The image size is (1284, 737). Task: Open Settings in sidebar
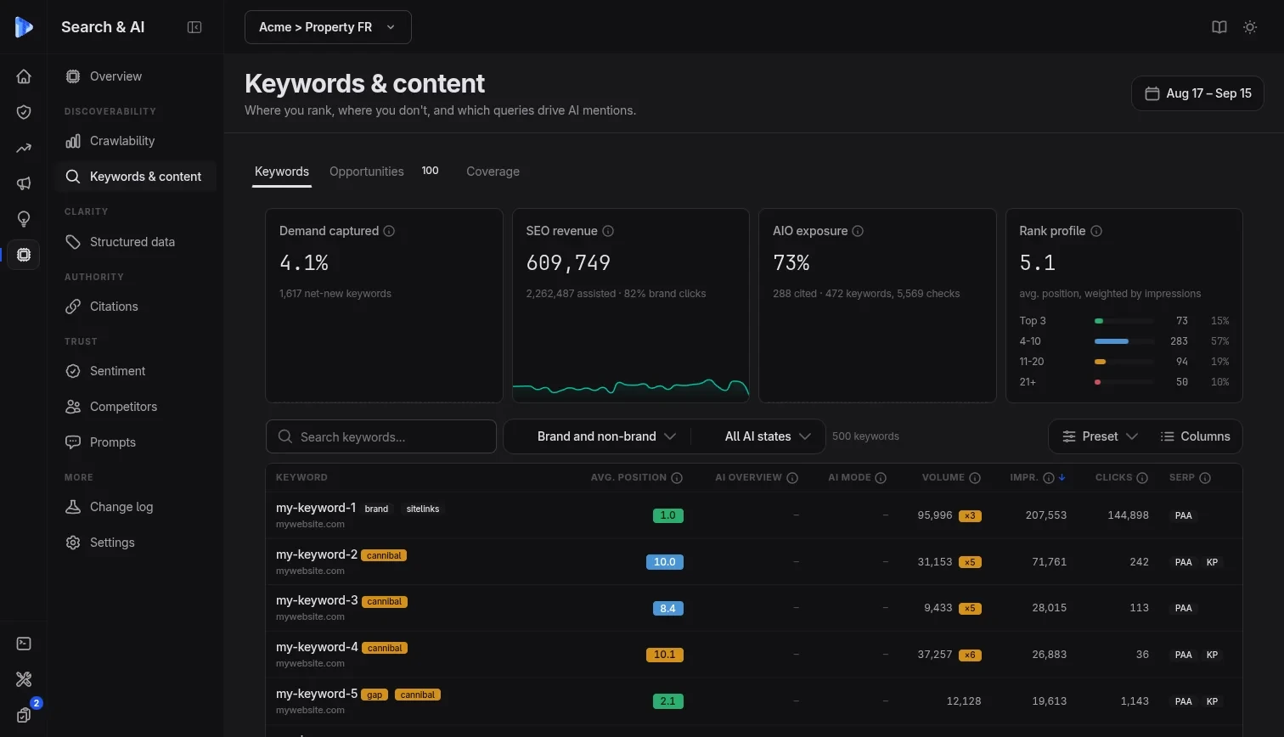point(136,543)
